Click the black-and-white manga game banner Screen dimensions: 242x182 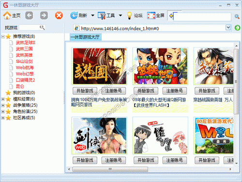point(161,135)
